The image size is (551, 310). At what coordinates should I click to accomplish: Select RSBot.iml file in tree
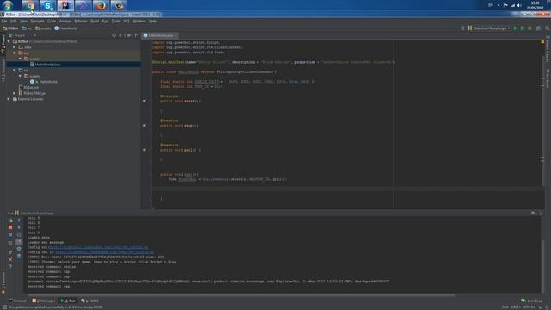tap(28, 87)
